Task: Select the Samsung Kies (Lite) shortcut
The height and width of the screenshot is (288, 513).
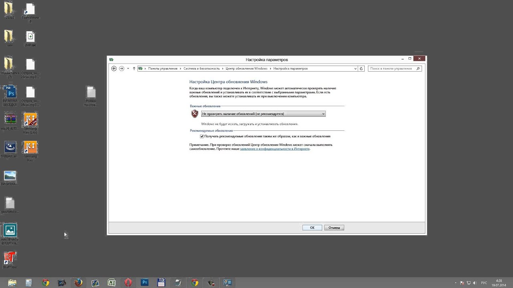Action: (x=30, y=123)
